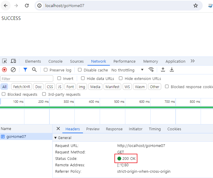Click the document icon beside goHome07
Image resolution: width=213 pixels, height=178 pixels.
click(x=3, y=136)
